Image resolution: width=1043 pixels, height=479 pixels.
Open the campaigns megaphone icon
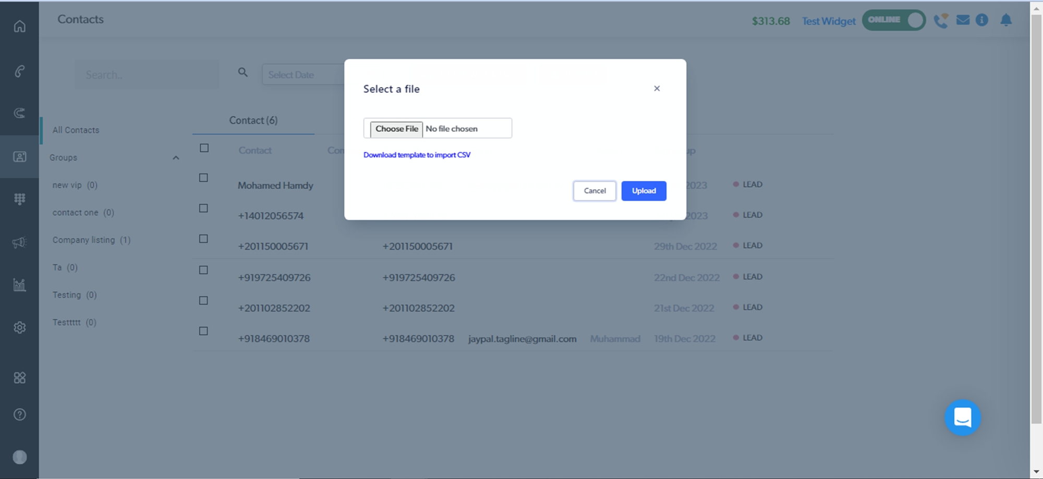coord(19,242)
